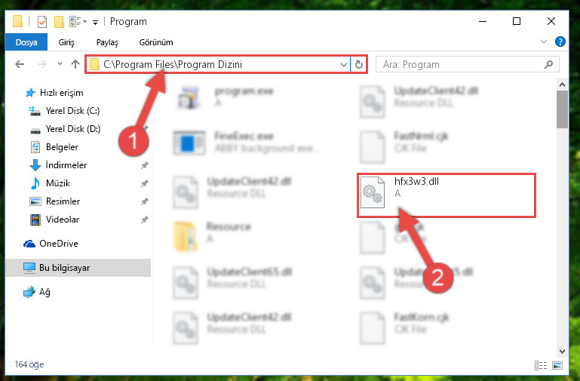
Task: Open recent locations dropdown arrow
Action: coord(60,64)
